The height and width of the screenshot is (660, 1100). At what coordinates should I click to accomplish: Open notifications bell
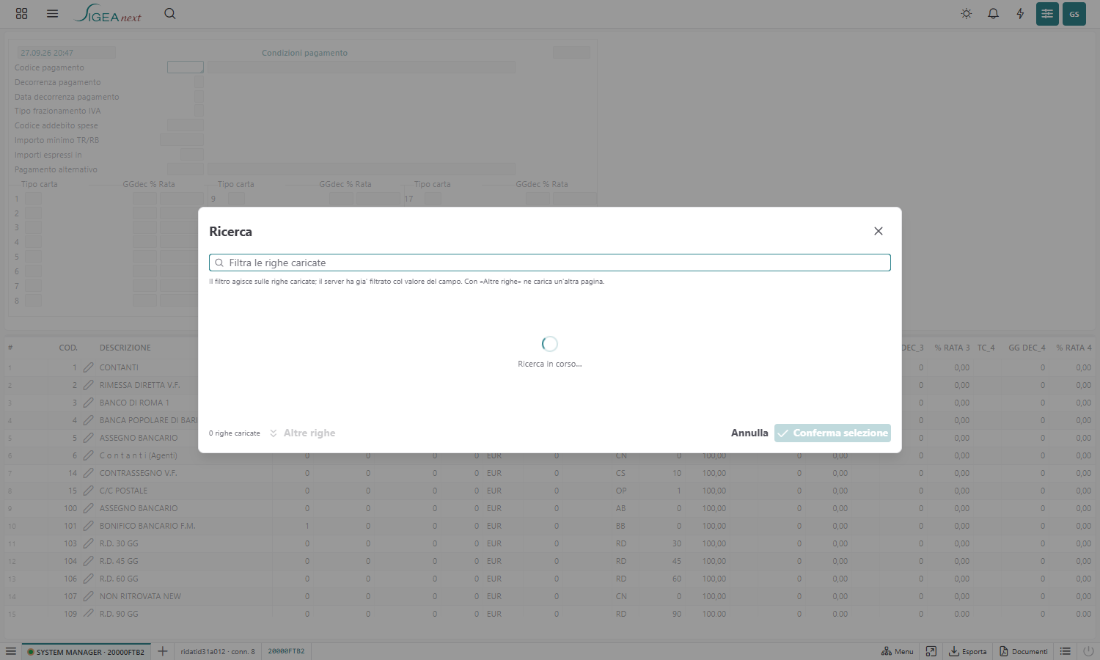pos(993,14)
